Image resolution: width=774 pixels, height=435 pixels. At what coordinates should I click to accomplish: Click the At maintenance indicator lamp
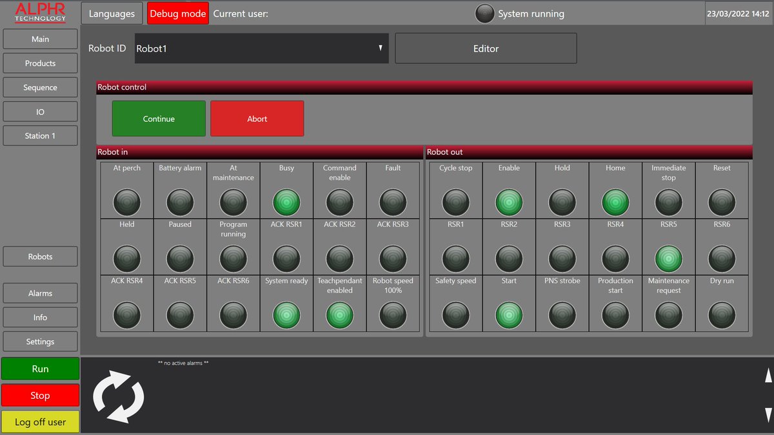coord(233,202)
